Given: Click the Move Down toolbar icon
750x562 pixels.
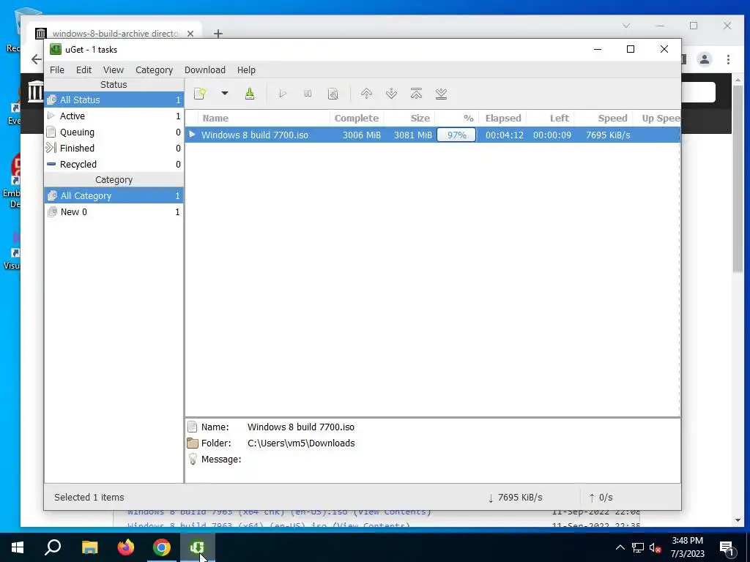Looking at the screenshot, I should click(391, 93).
